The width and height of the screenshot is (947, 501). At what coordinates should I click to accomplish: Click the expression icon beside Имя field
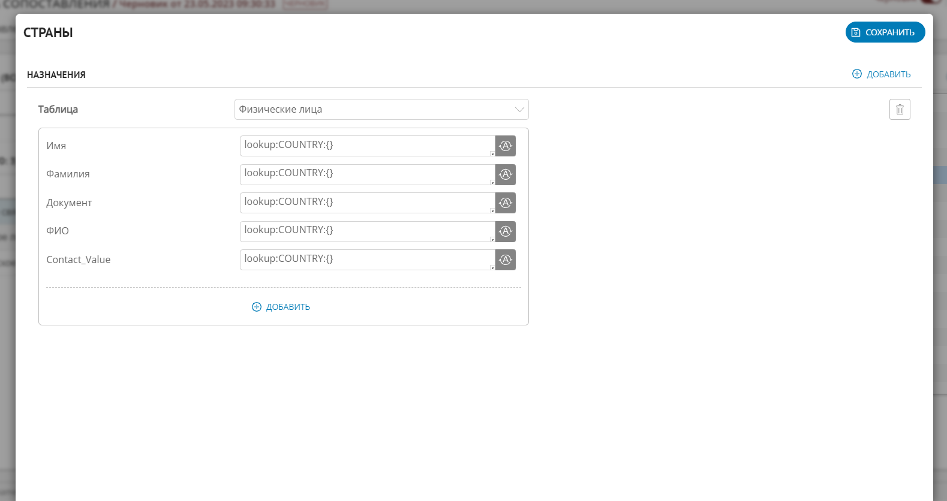click(506, 146)
